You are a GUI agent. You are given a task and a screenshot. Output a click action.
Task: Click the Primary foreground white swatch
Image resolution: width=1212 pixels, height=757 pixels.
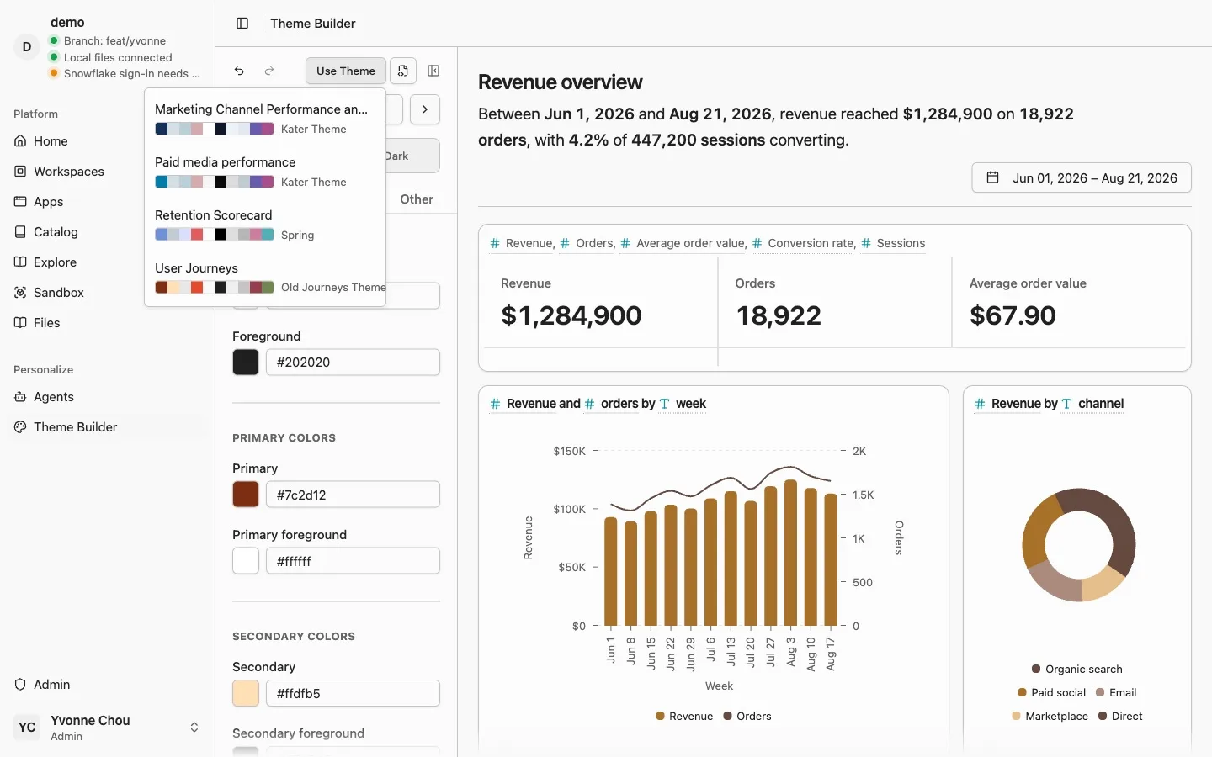246,561
